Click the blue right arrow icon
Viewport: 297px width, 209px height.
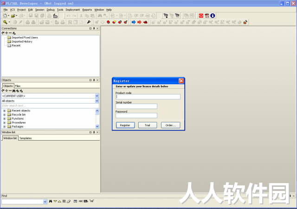pos(134,22)
